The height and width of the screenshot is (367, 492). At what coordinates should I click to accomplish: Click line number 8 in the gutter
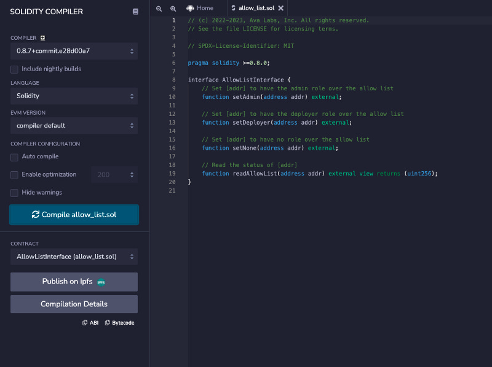click(173, 80)
